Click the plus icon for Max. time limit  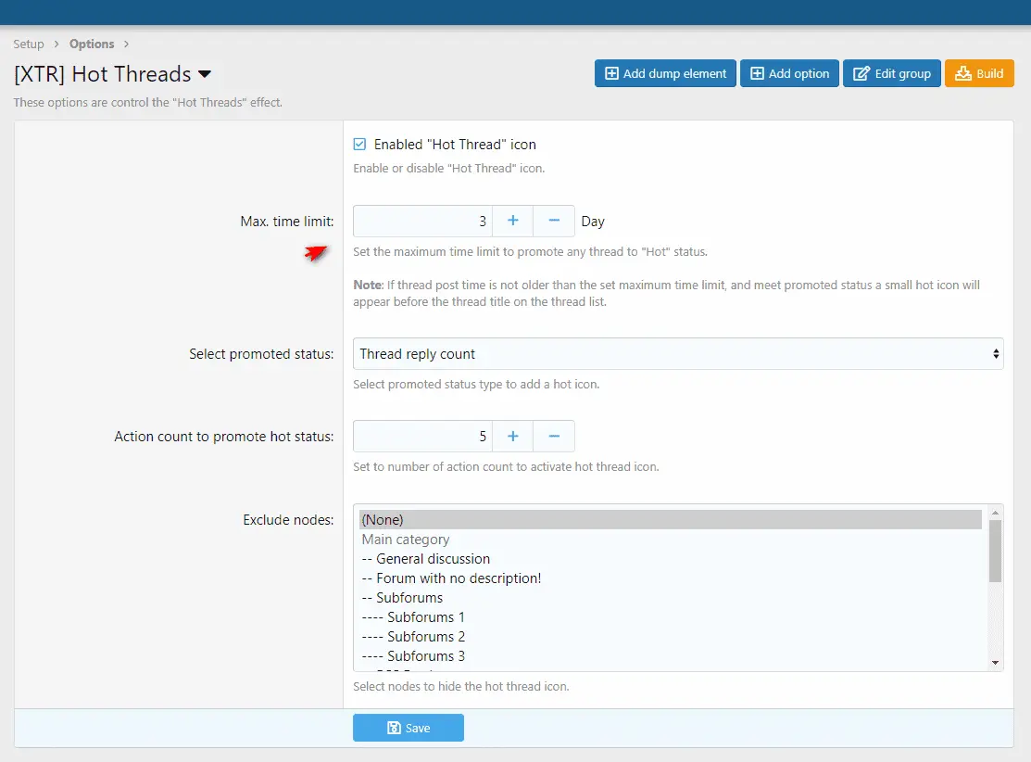click(512, 221)
